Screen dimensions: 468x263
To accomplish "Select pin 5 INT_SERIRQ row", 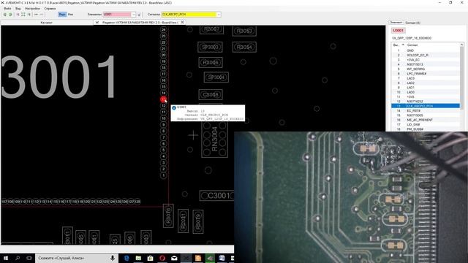I will point(426,69).
